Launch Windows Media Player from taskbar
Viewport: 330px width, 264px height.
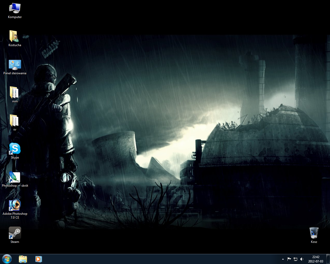[x=38, y=259]
